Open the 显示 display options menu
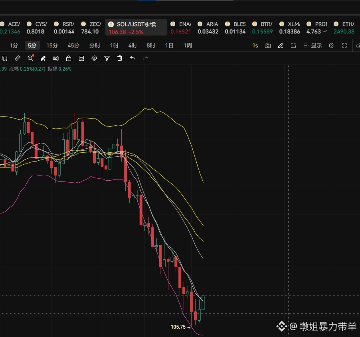This screenshot has height=337, width=360. coord(313,45)
